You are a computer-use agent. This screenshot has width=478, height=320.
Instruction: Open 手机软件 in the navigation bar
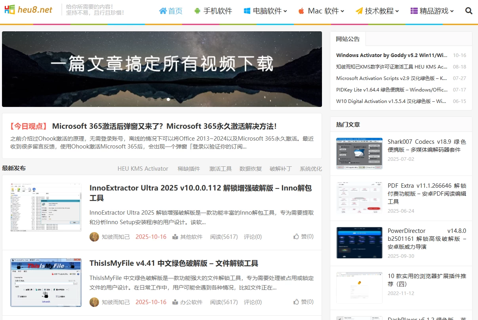coord(213,11)
